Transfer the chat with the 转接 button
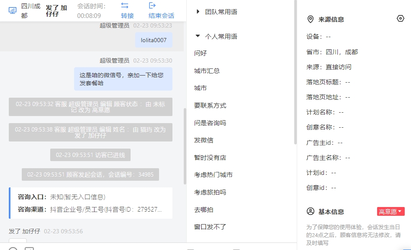The height and width of the screenshot is (250, 411). [x=127, y=10]
